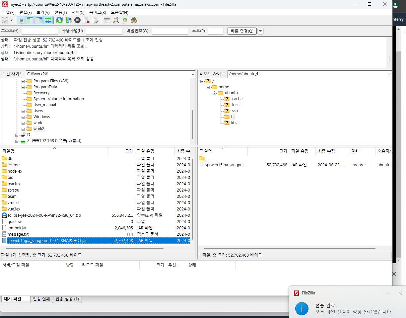Screen dimensions: 406x318
Task: Select the work2 folder in local tree
Action: point(39,129)
